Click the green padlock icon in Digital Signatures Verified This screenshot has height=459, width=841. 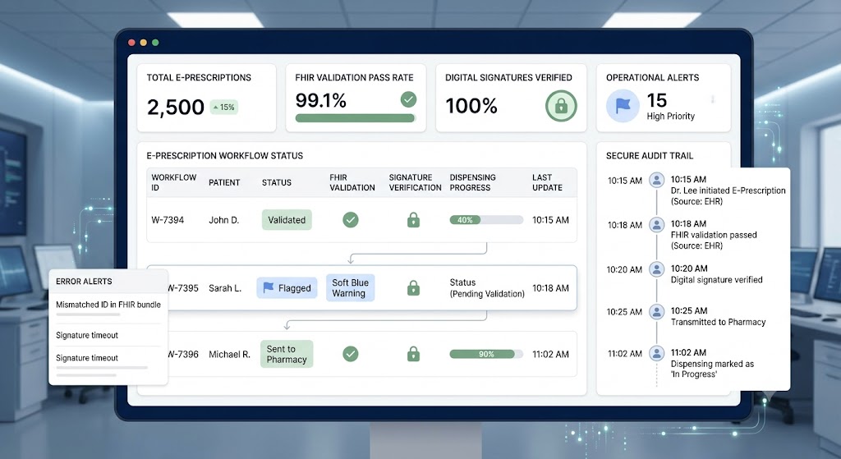point(561,106)
